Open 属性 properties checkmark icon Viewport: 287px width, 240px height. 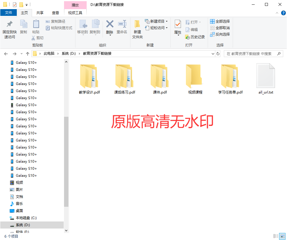(x=178, y=24)
